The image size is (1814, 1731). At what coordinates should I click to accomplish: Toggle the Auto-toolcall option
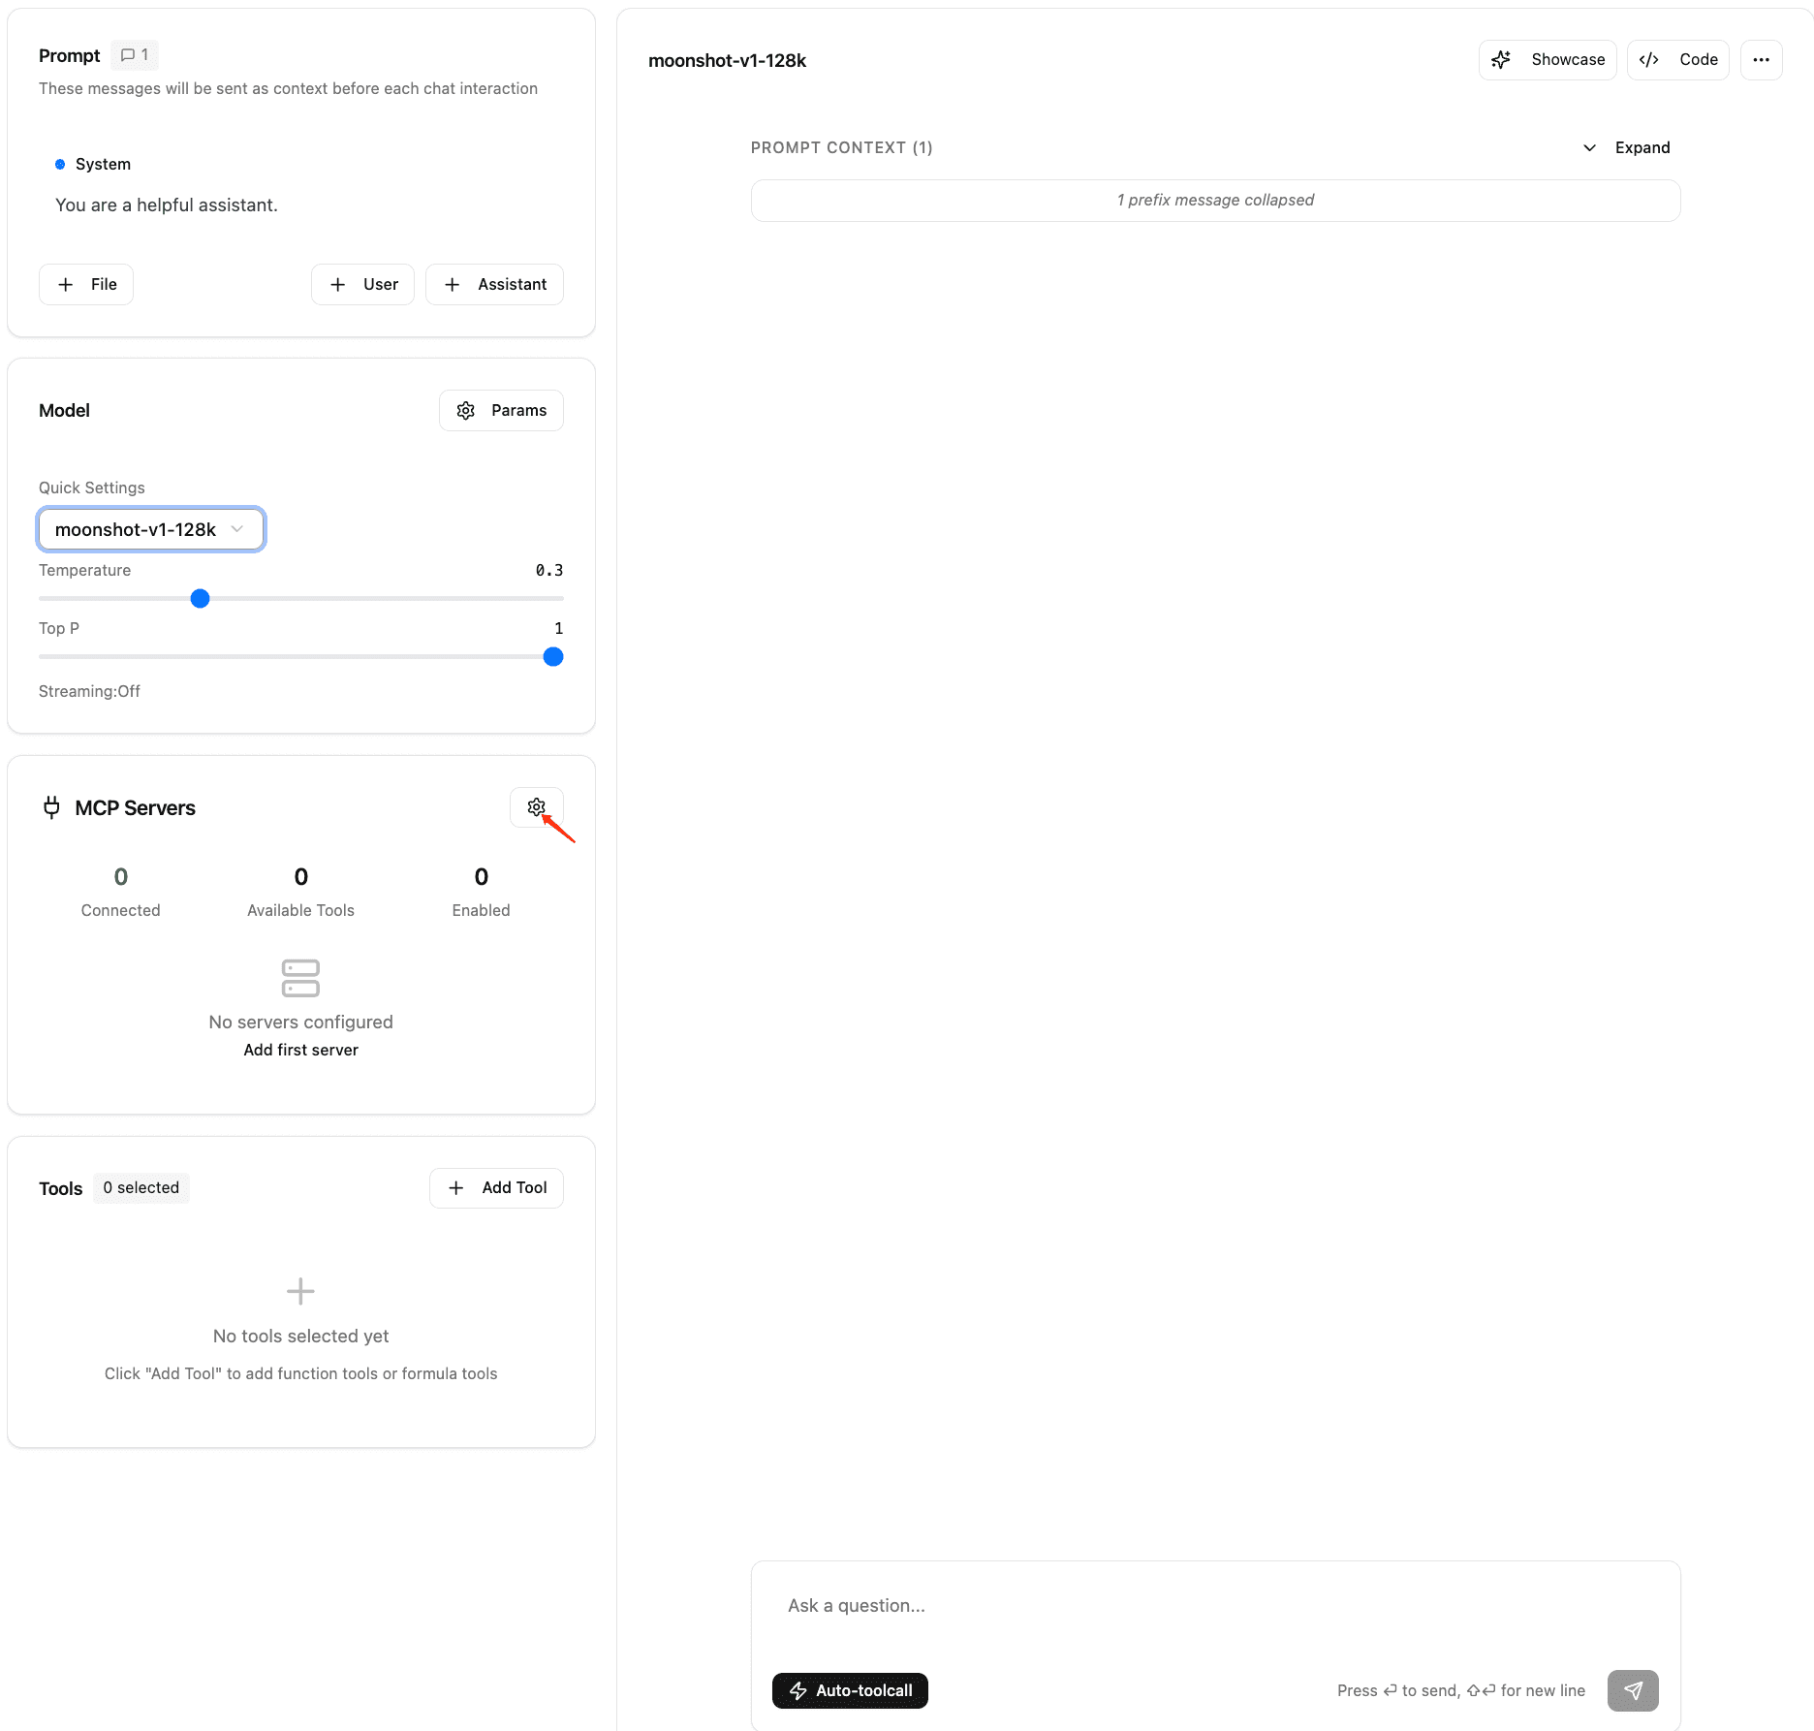[x=850, y=1690]
